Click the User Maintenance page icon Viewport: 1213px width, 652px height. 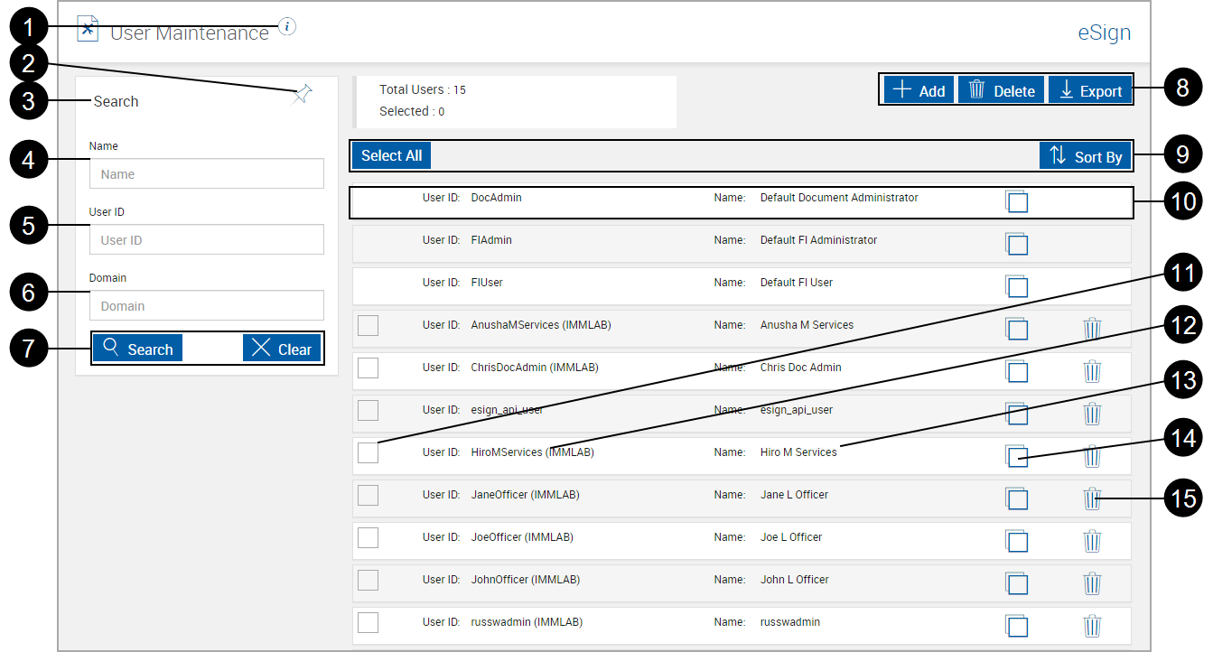coord(87,29)
